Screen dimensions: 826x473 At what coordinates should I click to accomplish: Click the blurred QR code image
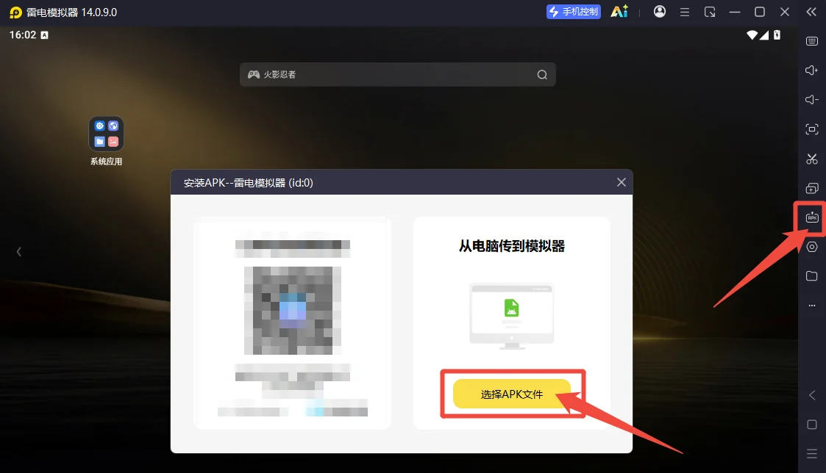[x=292, y=311]
